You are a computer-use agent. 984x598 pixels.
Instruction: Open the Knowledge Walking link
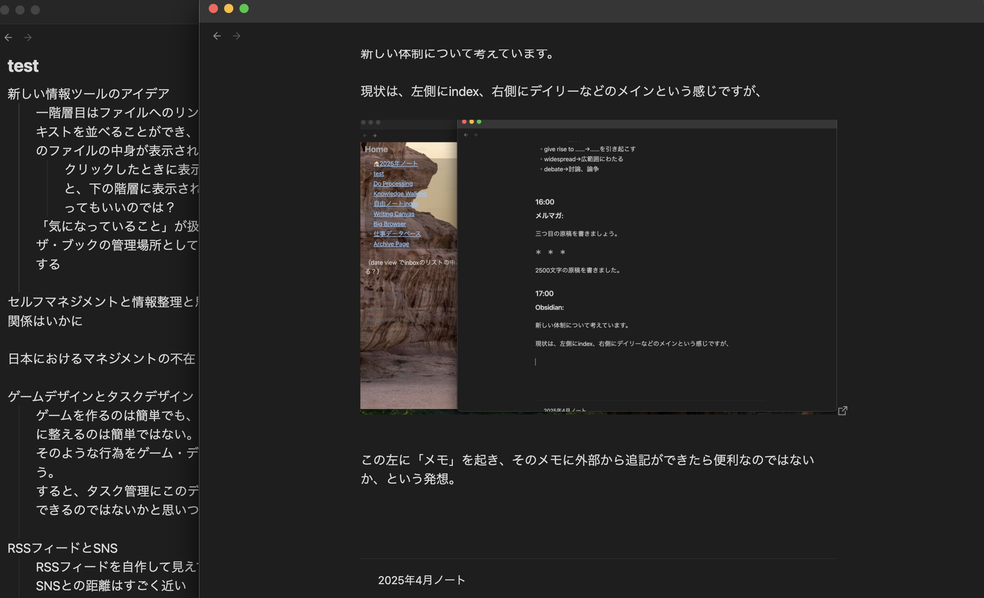click(x=400, y=193)
